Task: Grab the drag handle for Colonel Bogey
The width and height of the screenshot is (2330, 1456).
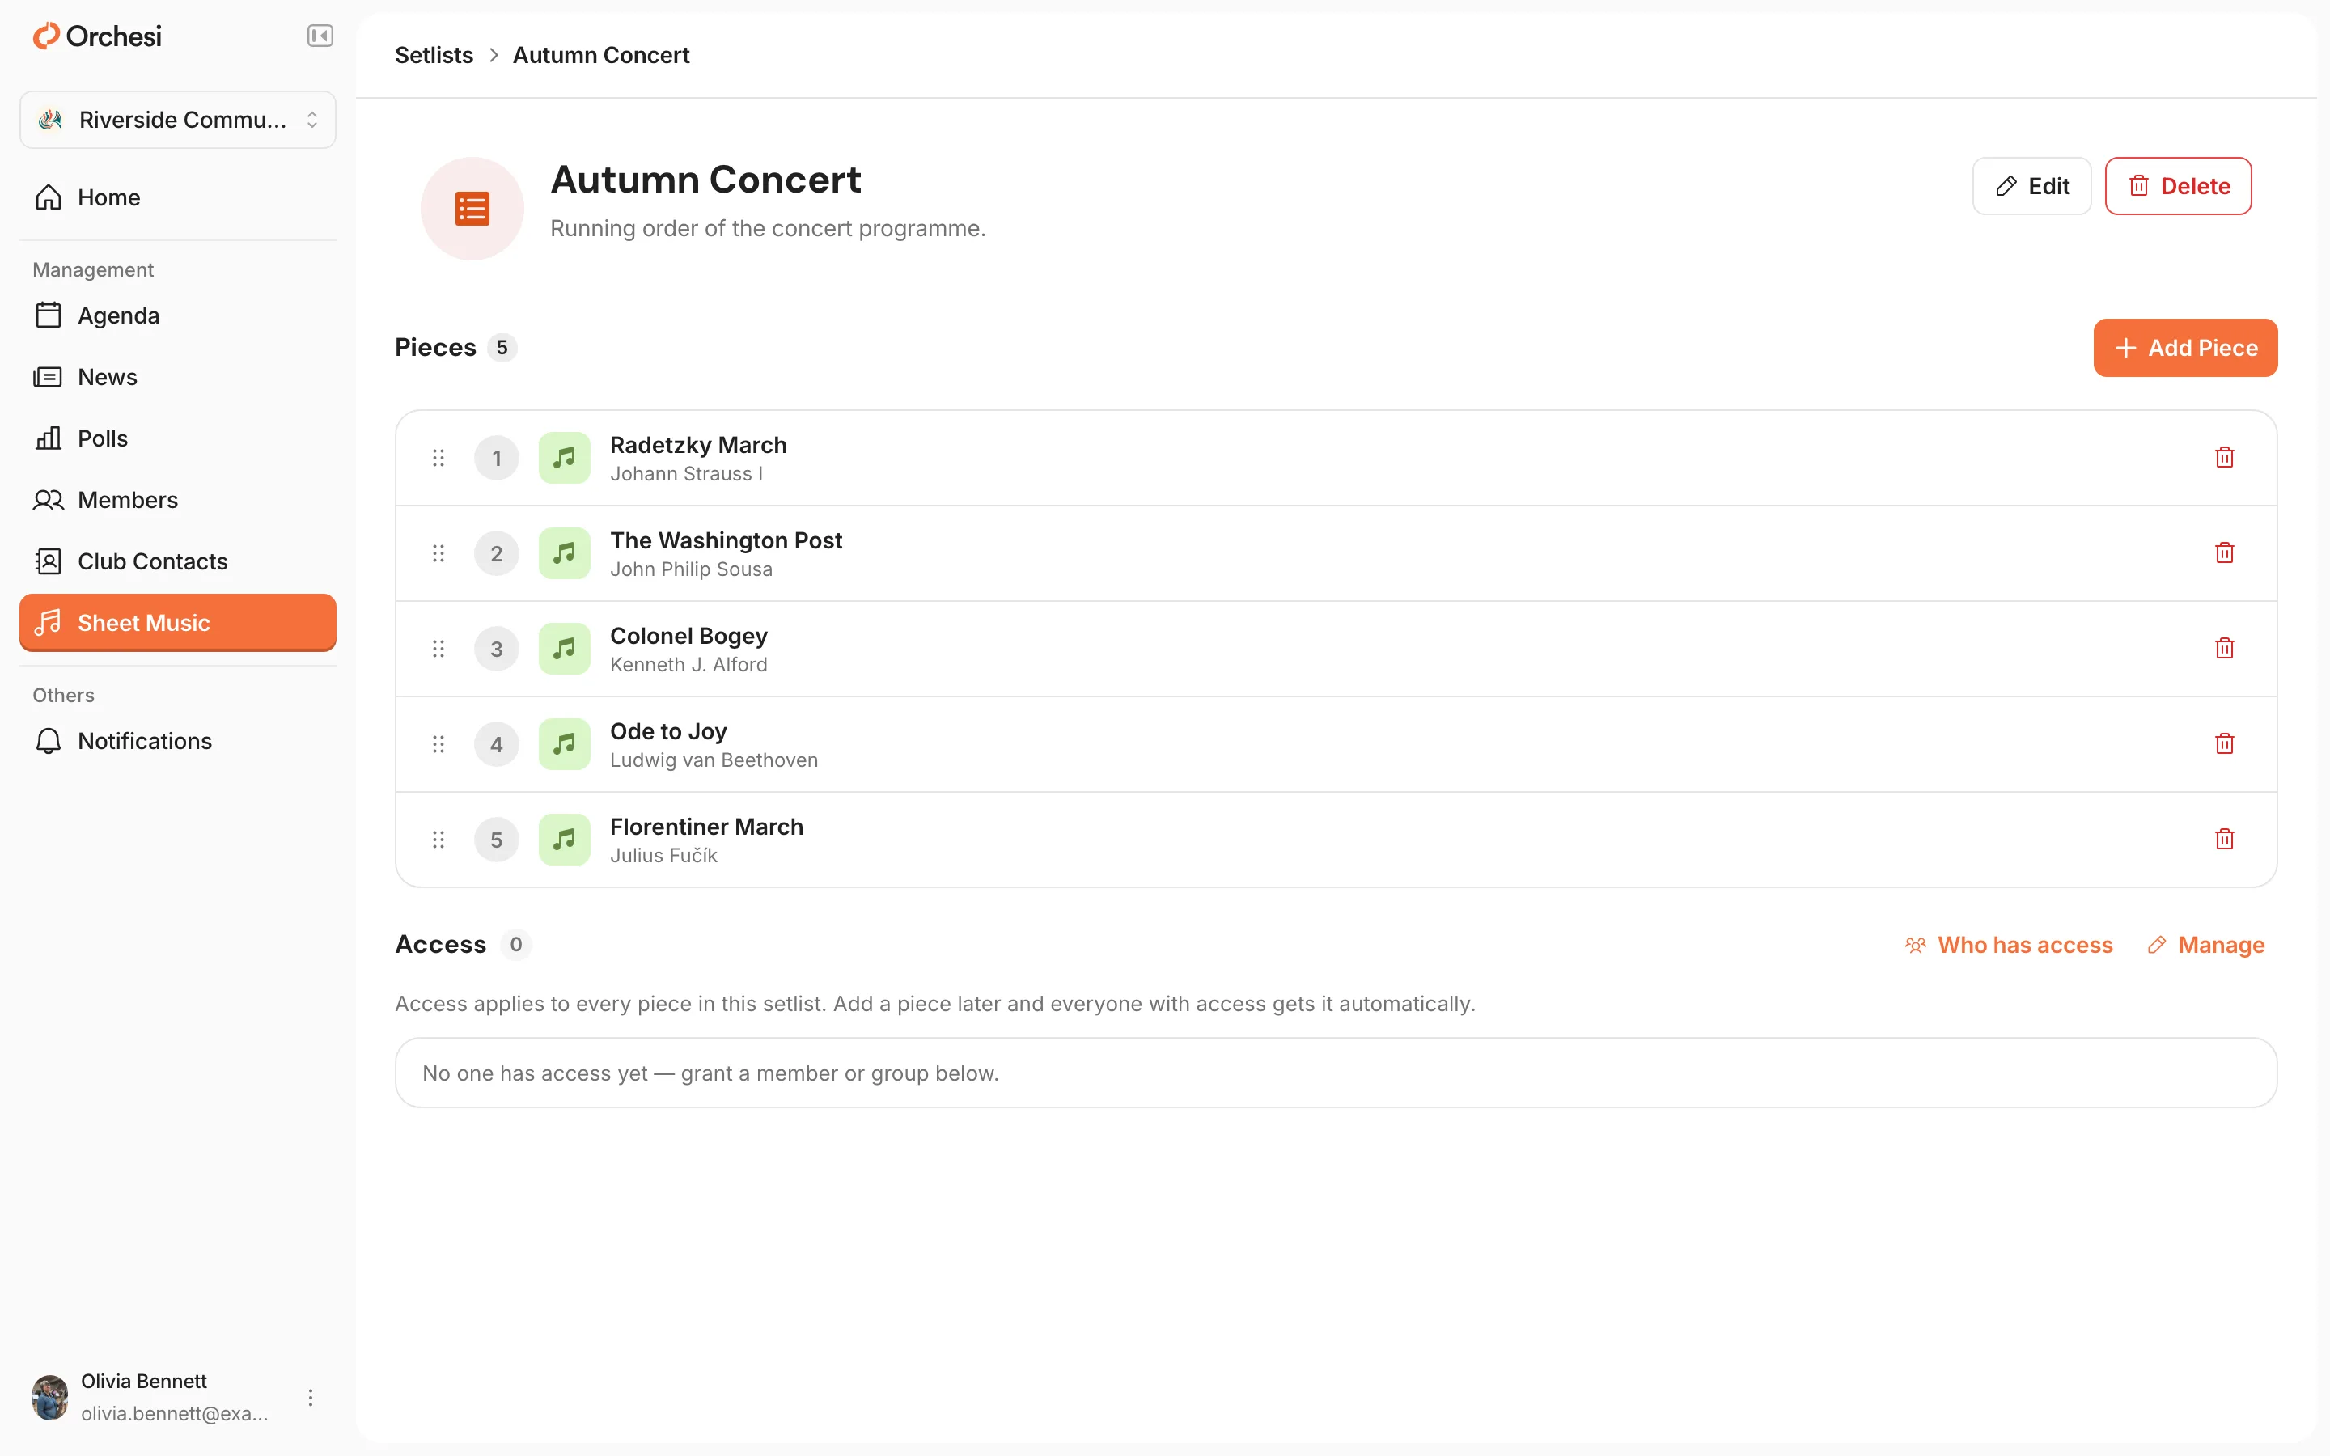Action: [x=438, y=648]
